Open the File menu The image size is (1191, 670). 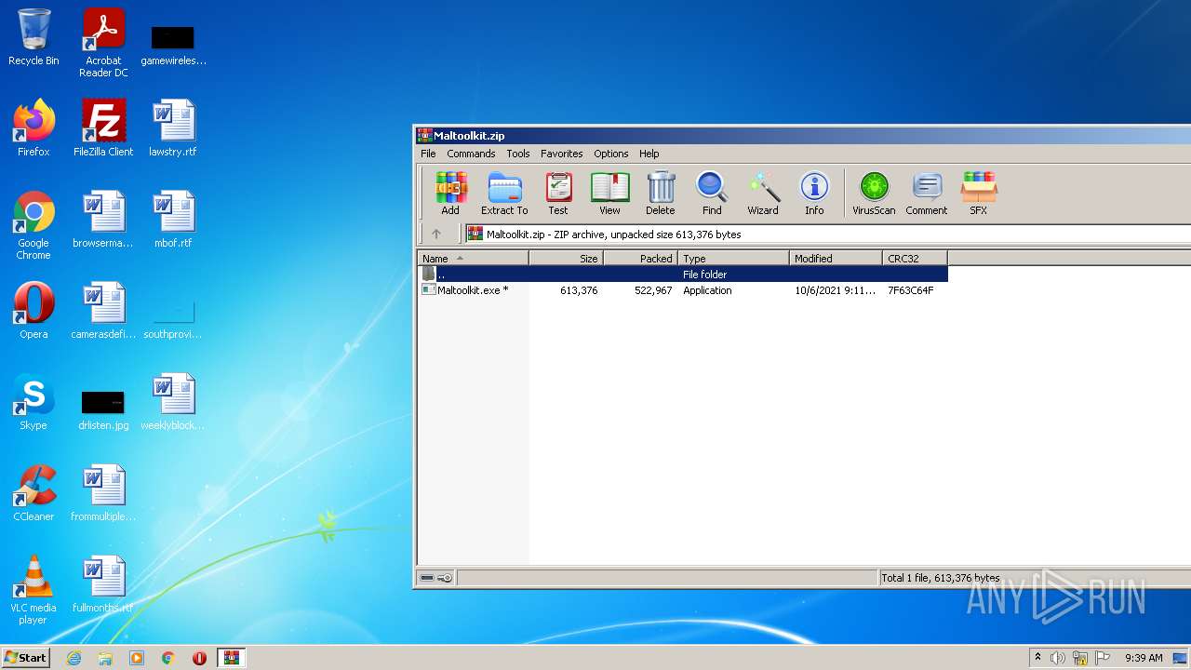coord(428,154)
